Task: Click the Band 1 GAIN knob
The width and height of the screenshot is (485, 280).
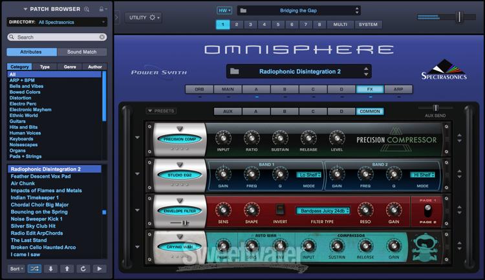Action: point(223,174)
